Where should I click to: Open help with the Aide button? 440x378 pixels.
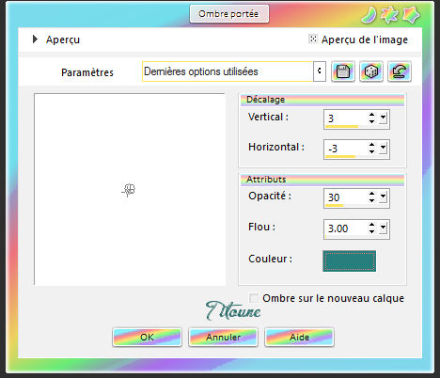pos(299,337)
